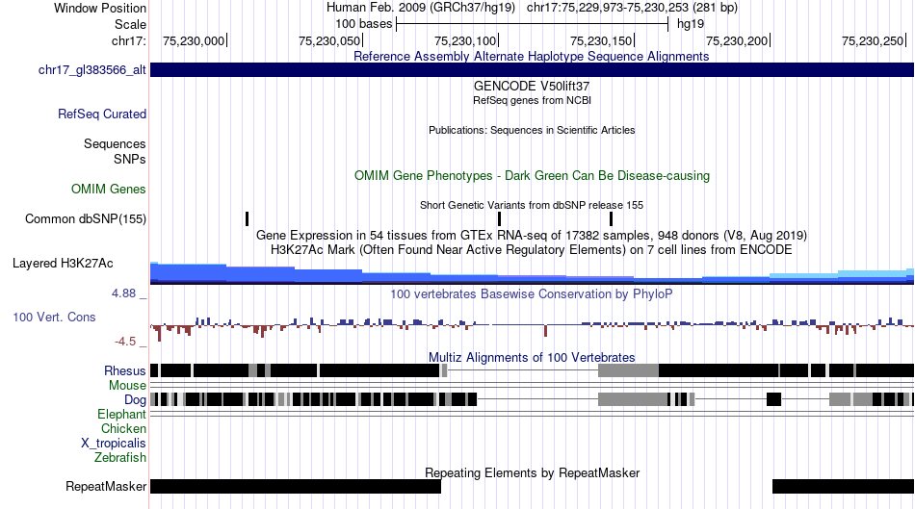Click the chr17:75,229,973-75,230,253 position text
Screen dimensions: 915x509
[632, 8]
